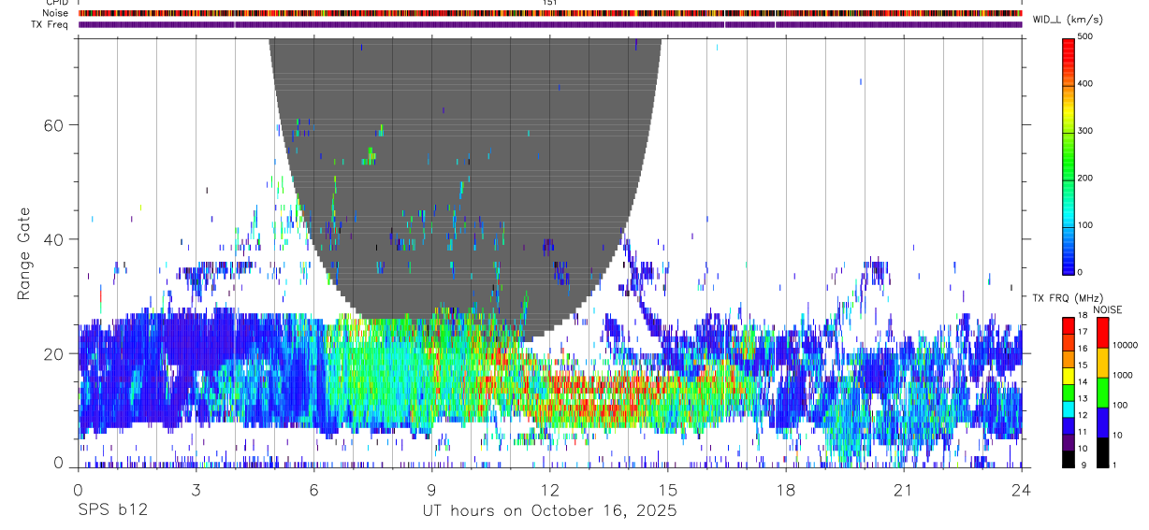
Task: Click the 24 hour tick on UT axis
Action: pyautogui.click(x=1022, y=490)
